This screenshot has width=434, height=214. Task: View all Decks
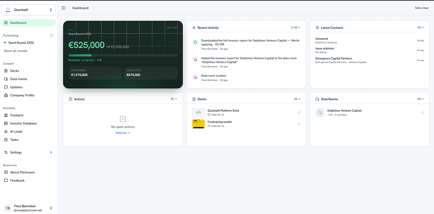297,99
